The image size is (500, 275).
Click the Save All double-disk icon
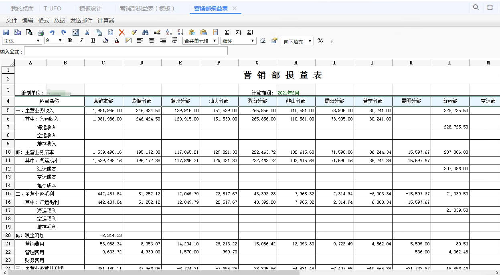tap(18, 32)
